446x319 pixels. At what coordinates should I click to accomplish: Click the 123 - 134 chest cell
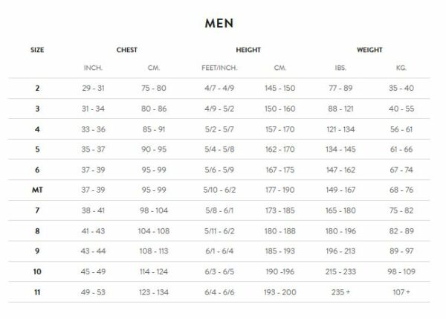tap(157, 292)
